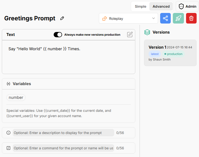Toggle Always make new versions production

tap(58, 35)
